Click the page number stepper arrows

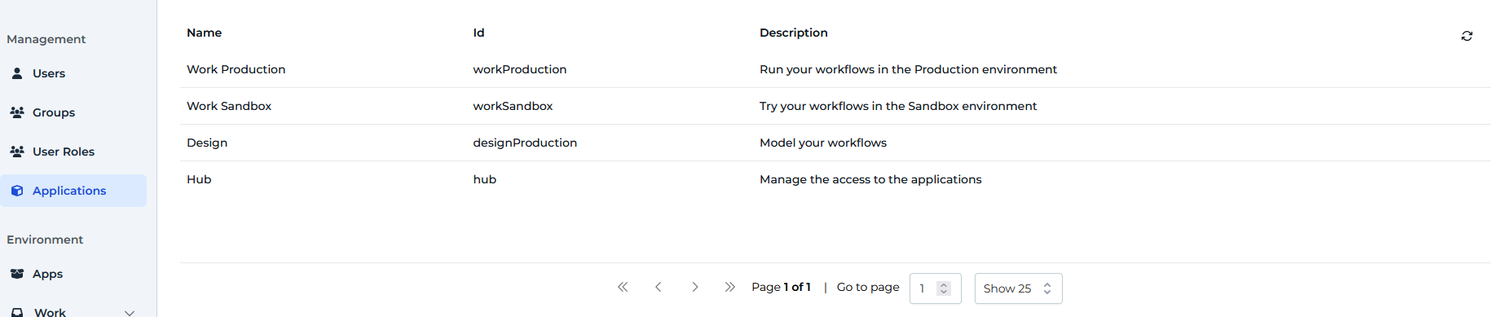click(x=944, y=288)
